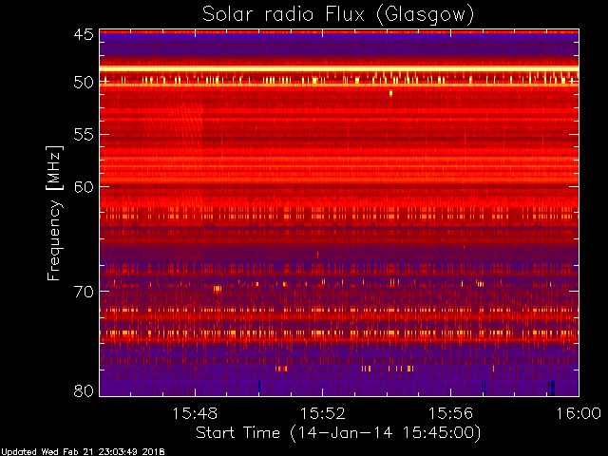608x456 pixels.
Task: Click the 15:56 time tick label
Action: (x=450, y=413)
